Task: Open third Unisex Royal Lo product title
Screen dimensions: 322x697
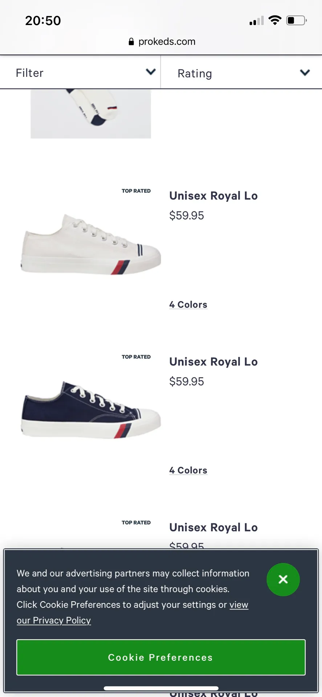Action: (213, 527)
